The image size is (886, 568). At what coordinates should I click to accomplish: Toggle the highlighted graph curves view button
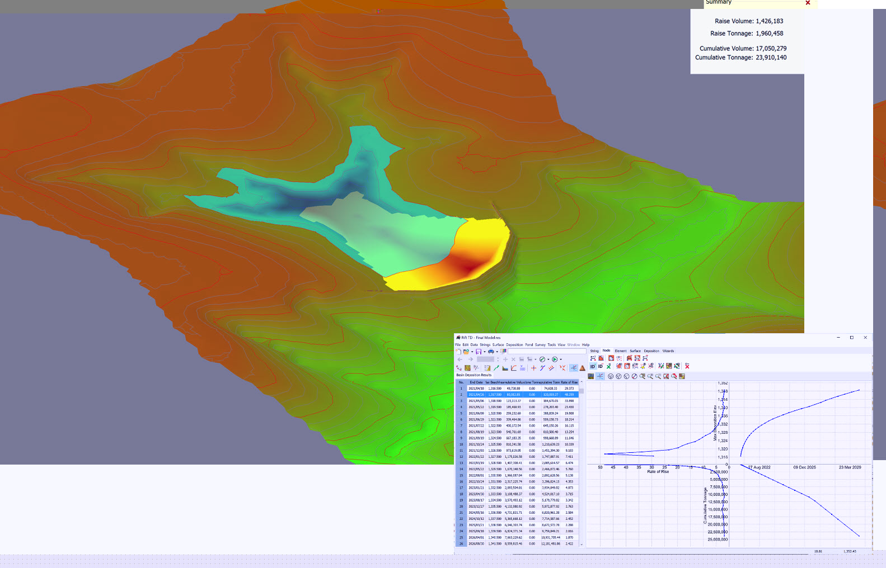tap(600, 376)
